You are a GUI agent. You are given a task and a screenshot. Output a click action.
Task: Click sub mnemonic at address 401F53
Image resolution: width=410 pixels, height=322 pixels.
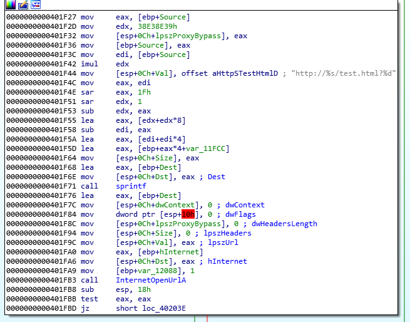click(88, 111)
